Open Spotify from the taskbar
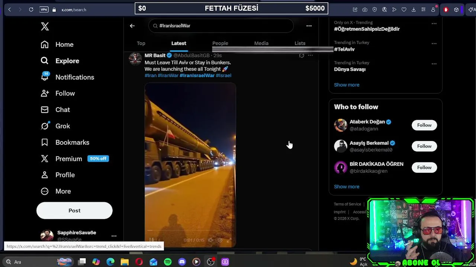 tap(168, 262)
